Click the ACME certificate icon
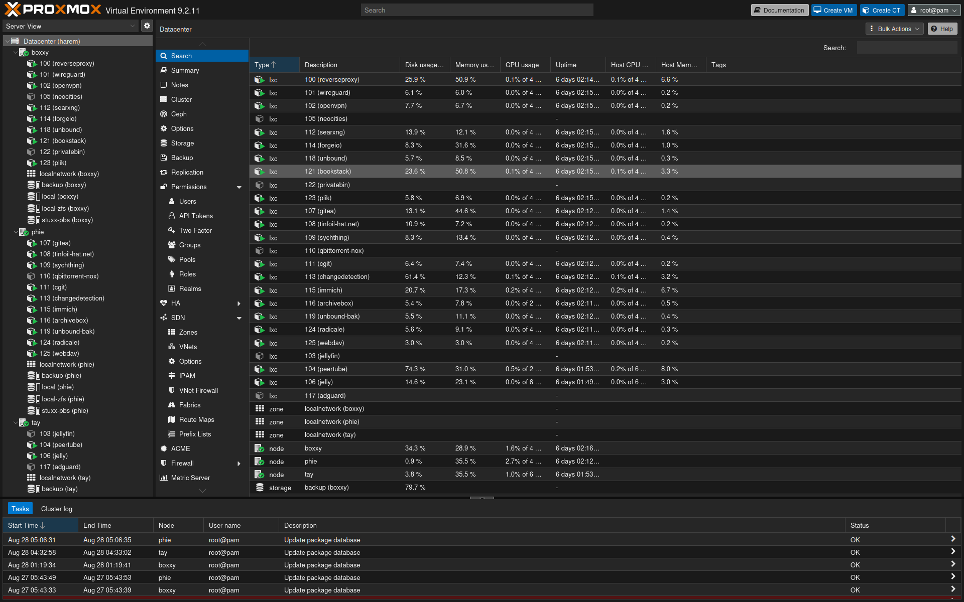 (164, 448)
